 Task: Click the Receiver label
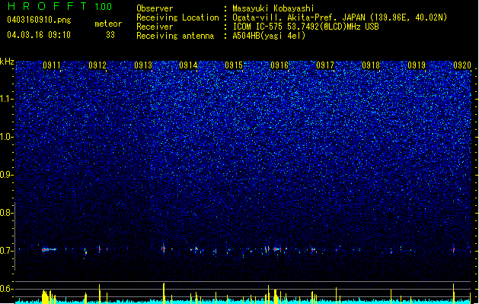click(155, 27)
